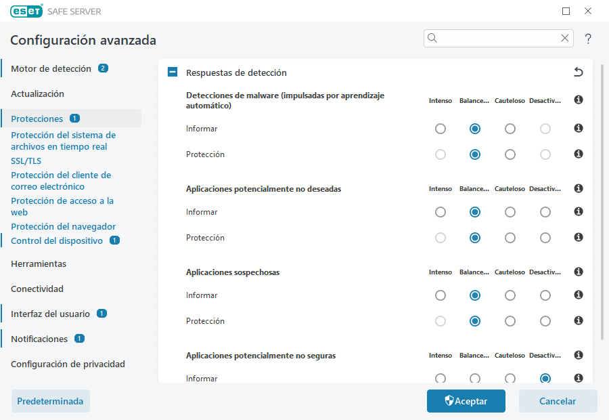
Task: Open Protección del cliente de correo electrónico
Action: (x=61, y=181)
